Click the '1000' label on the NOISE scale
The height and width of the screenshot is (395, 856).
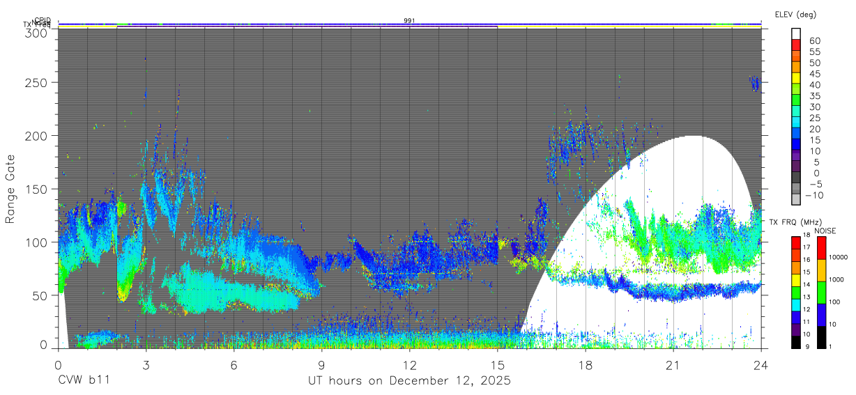click(838, 279)
